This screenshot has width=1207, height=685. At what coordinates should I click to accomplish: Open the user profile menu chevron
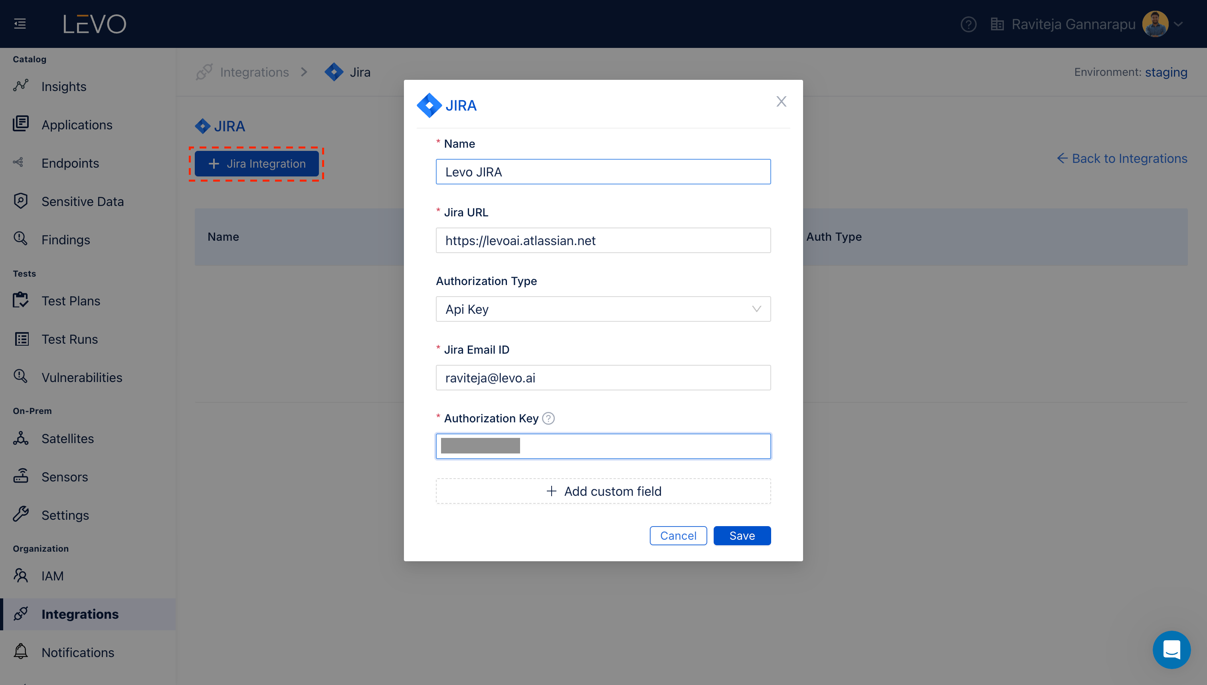coord(1178,24)
